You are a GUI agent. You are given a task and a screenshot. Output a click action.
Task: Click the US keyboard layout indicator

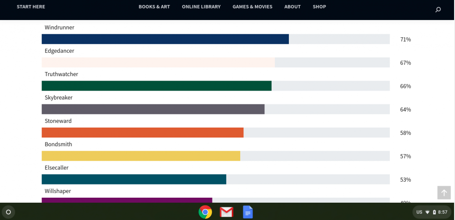pyautogui.click(x=420, y=212)
